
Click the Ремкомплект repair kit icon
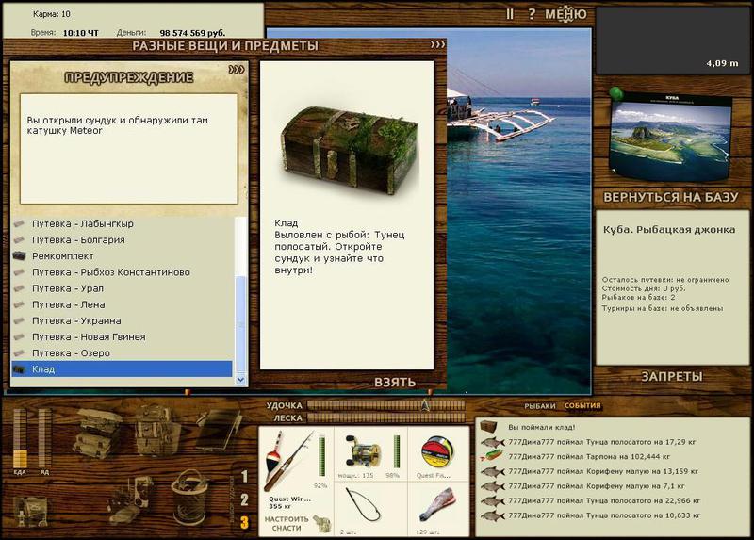point(19,255)
